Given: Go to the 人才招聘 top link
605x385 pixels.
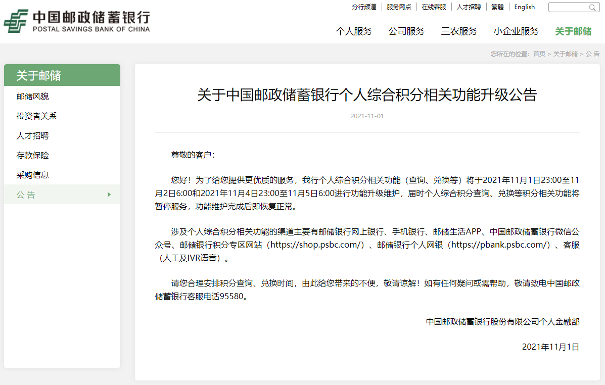Looking at the screenshot, I should pos(469,7).
